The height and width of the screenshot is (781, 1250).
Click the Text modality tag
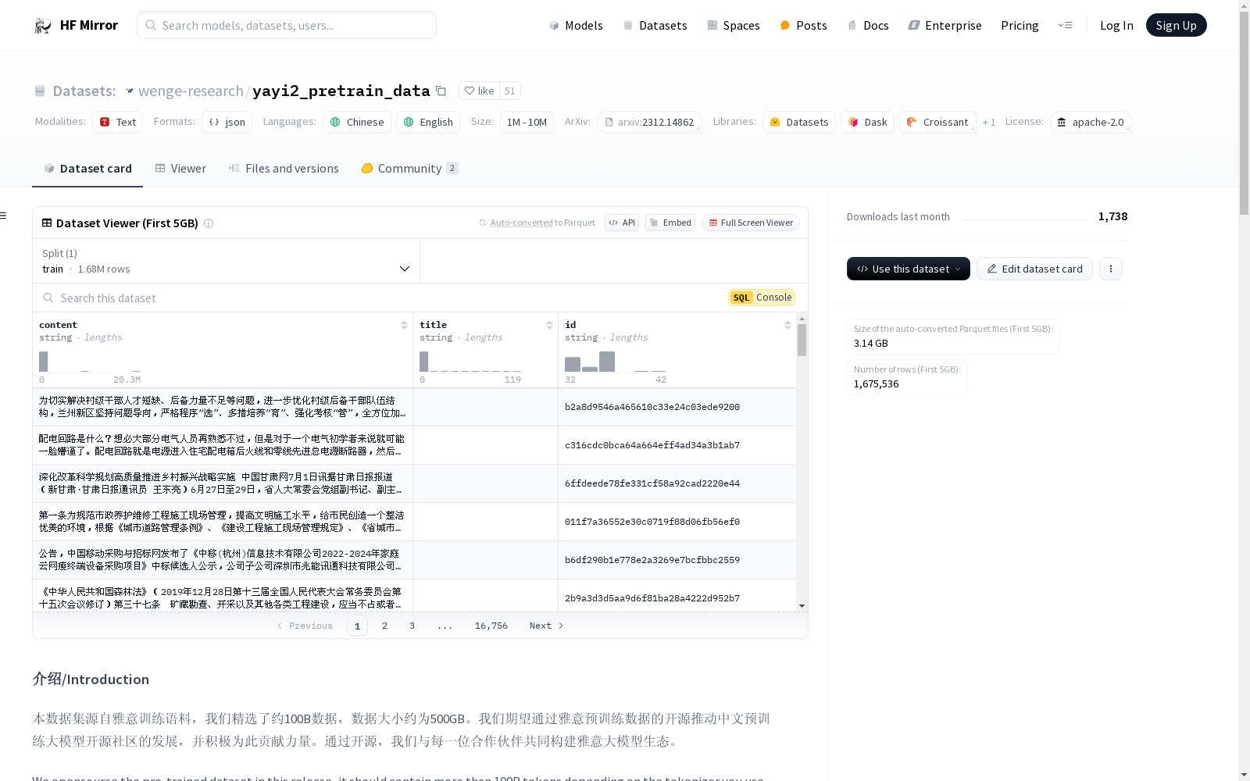point(118,122)
